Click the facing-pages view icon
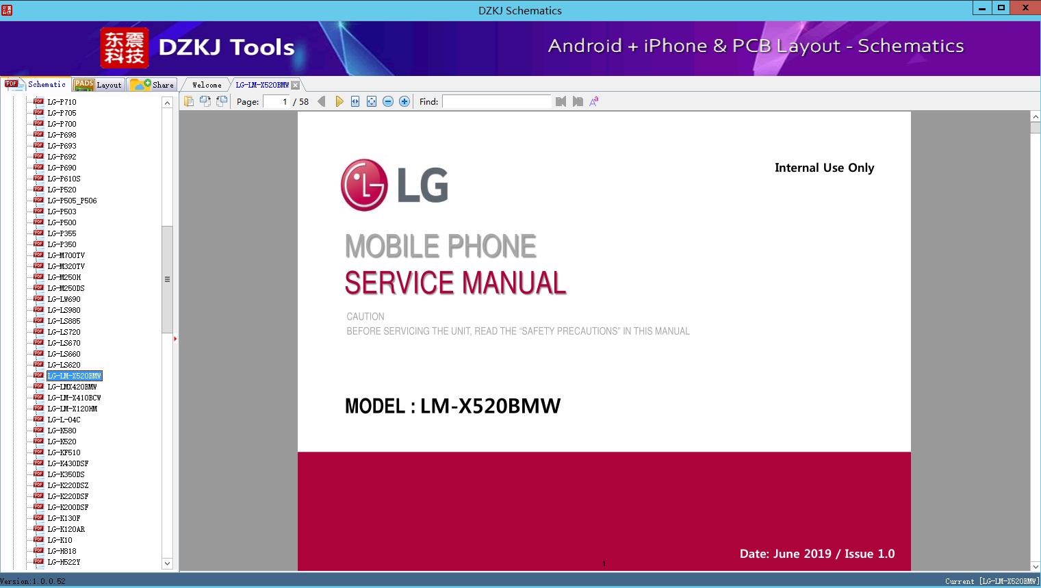Screen dimensions: 1041x588 pyautogui.click(x=206, y=100)
